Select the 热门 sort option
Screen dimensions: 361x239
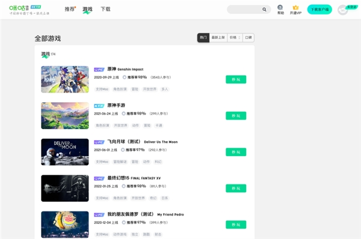click(x=203, y=38)
